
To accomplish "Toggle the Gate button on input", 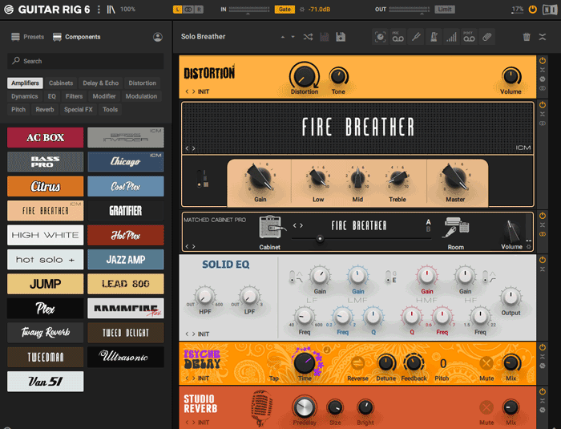I will click(x=284, y=10).
